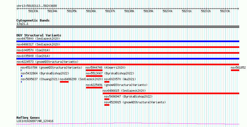Click the gray 13q21.1 cytogenetic band bar
Image resolution: width=247 pixels, height=127 pixels.
coord(128,27)
